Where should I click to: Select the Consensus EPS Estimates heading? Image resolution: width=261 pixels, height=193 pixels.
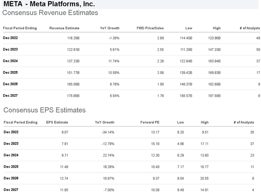[44, 110]
